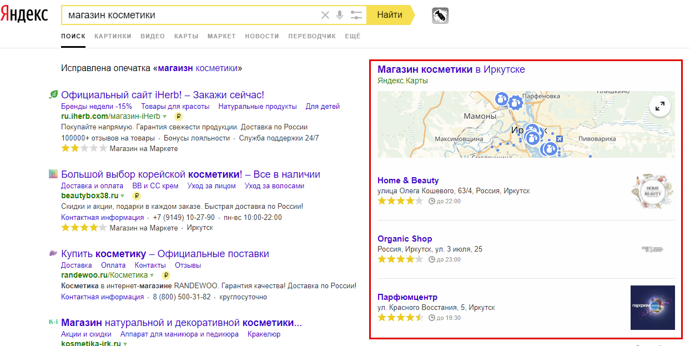Switch to the Видео tab
The width and height of the screenshot is (690, 346).
(153, 36)
